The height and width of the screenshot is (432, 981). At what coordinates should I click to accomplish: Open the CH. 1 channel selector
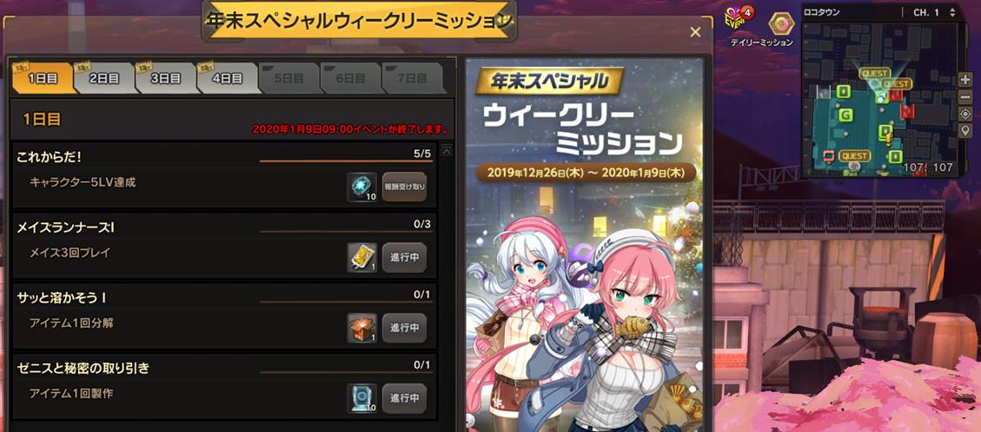tap(934, 12)
